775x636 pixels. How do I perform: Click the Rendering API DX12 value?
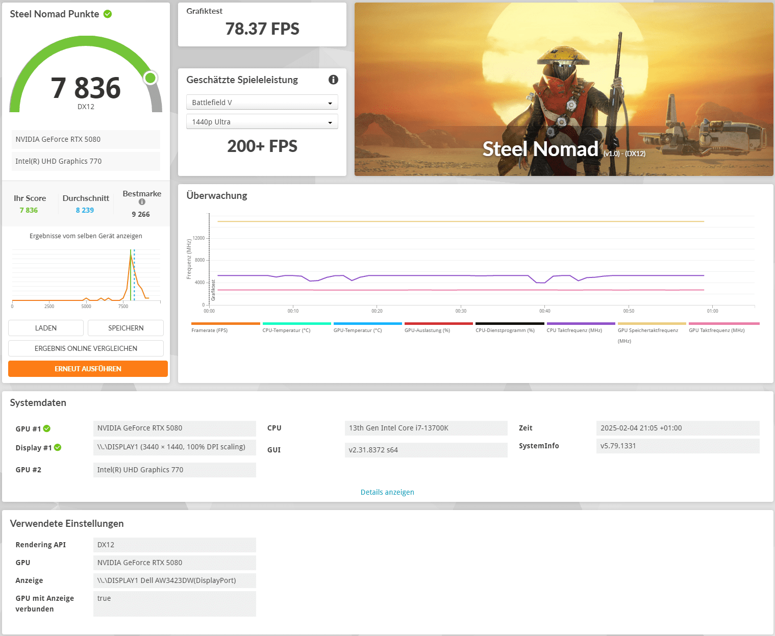pos(174,545)
